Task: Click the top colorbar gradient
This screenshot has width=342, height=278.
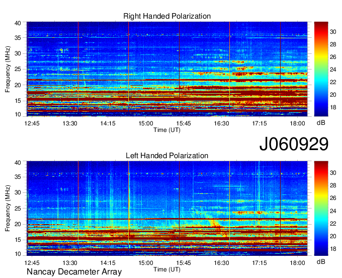Action: 321,69
